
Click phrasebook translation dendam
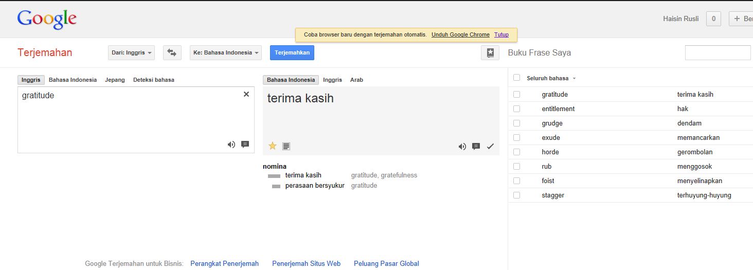[x=689, y=123]
